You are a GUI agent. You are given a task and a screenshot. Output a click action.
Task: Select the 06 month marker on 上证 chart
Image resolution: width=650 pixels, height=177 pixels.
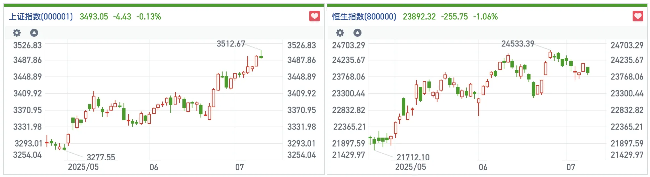click(154, 167)
